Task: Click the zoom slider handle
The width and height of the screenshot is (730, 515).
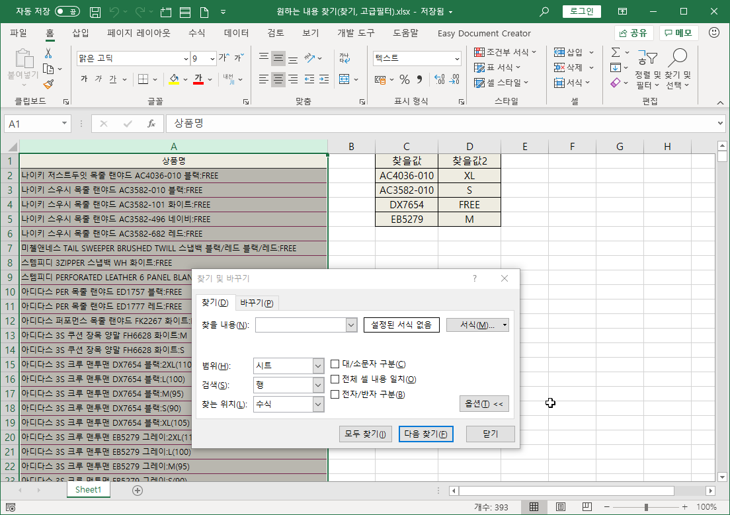Action: [x=646, y=506]
